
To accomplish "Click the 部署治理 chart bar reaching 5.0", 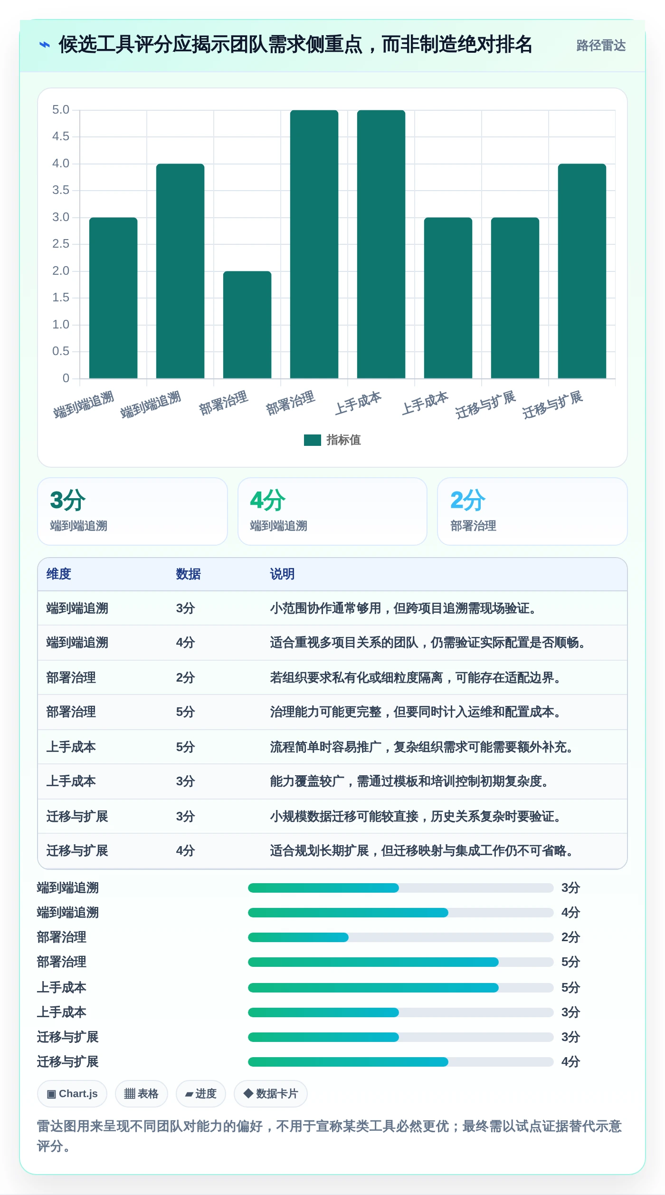I will pyautogui.click(x=314, y=244).
